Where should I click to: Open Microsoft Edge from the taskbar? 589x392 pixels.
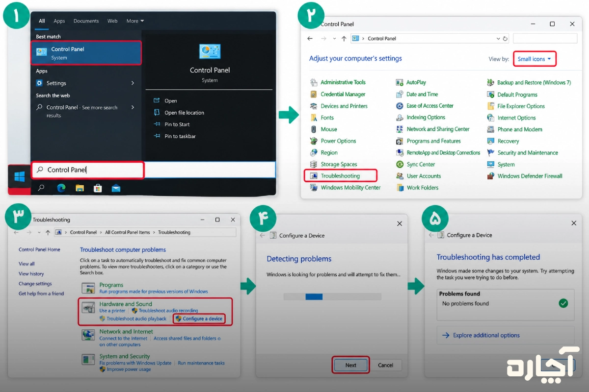click(x=61, y=188)
